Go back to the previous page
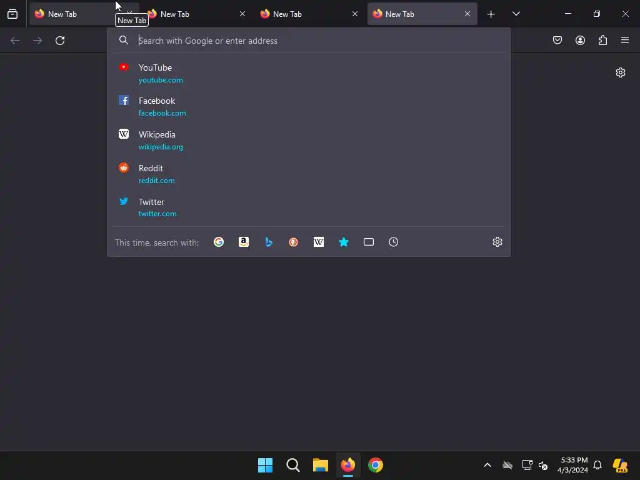Viewport: 640px width, 480px height. pyautogui.click(x=15, y=41)
